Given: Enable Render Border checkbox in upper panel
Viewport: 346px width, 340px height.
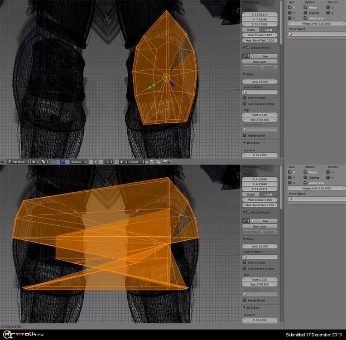Looking at the screenshot, I should (x=245, y=136).
